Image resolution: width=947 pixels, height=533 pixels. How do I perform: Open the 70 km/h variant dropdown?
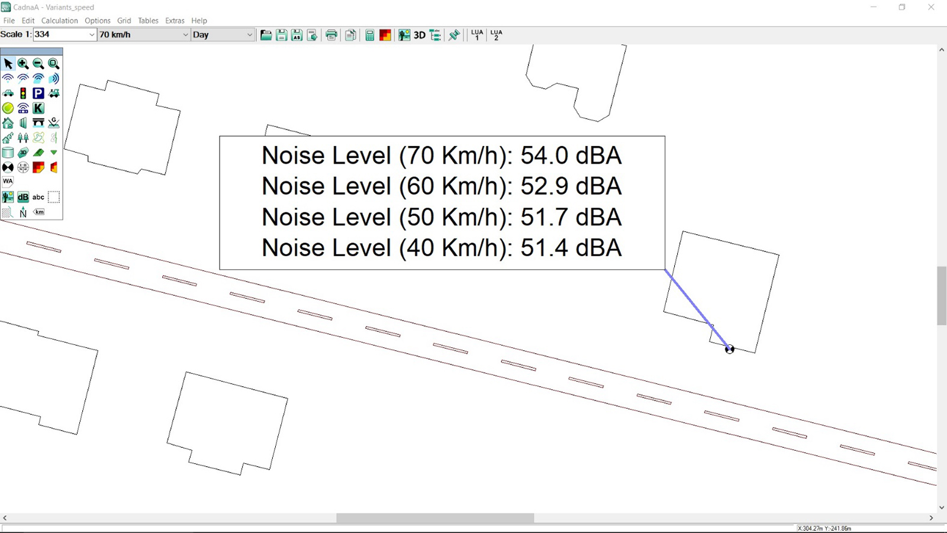pyautogui.click(x=185, y=35)
